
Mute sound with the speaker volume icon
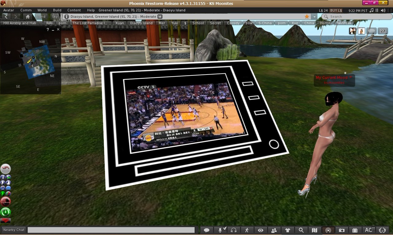click(383, 10)
